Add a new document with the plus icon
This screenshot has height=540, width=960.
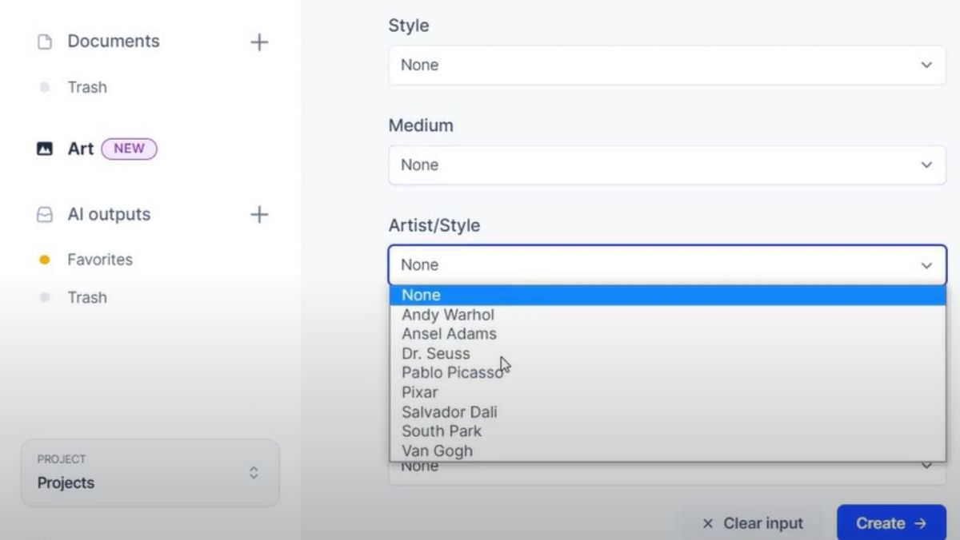(259, 42)
